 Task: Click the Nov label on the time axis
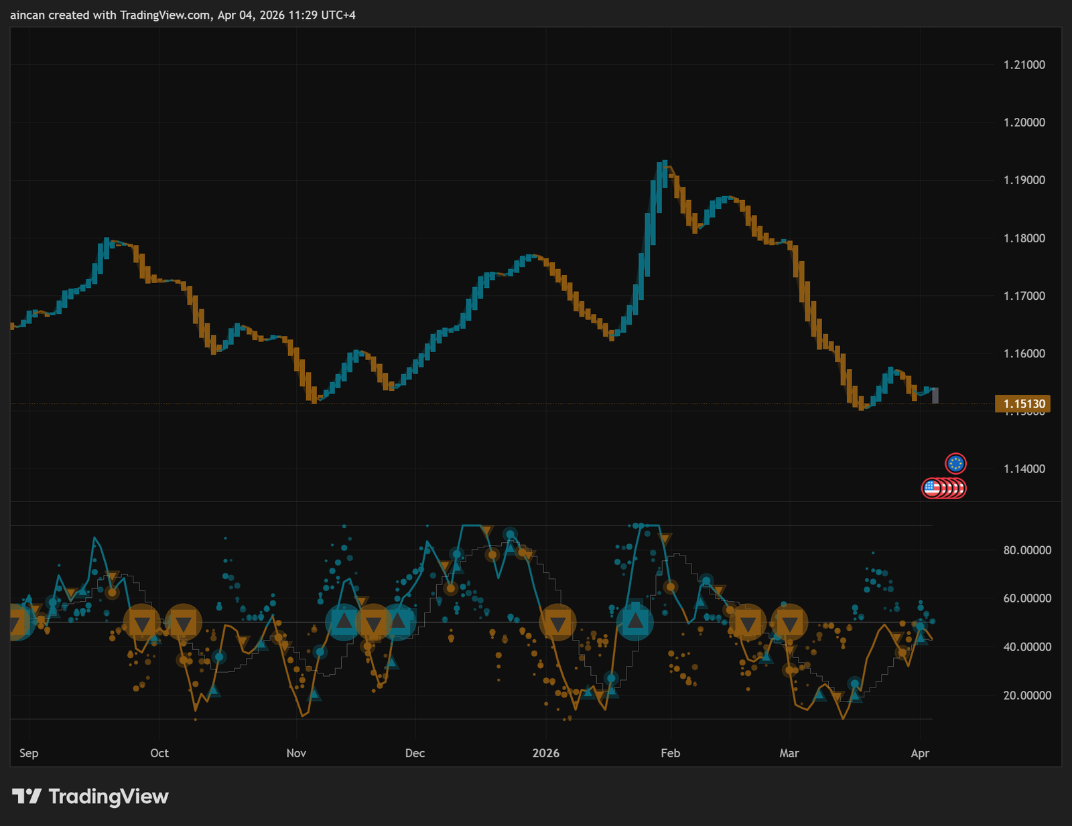click(x=296, y=753)
